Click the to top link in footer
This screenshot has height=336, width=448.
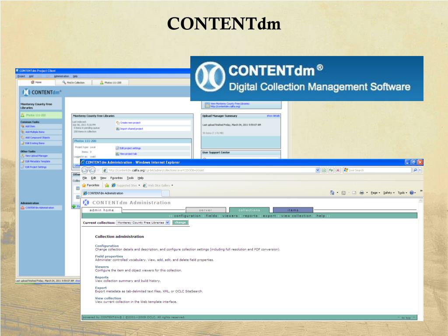tap(406, 318)
